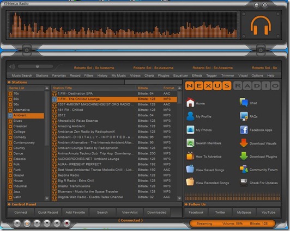290x231 pixels.
Task: Click headphone icon beside Bezdna Radio
Action: [55, 176]
